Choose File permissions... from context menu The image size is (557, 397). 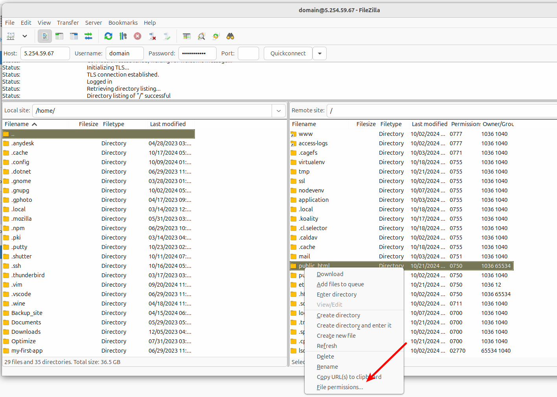point(354,387)
